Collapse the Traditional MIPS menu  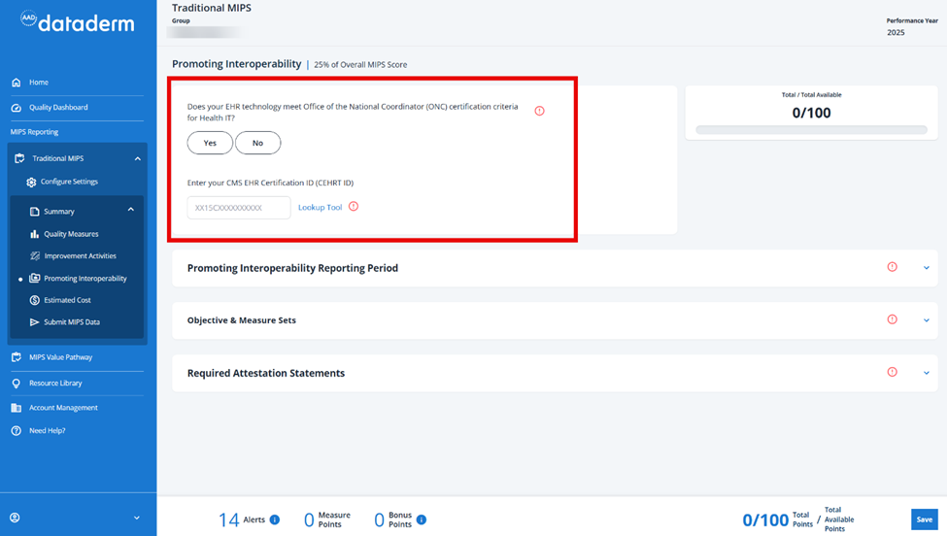[138, 158]
